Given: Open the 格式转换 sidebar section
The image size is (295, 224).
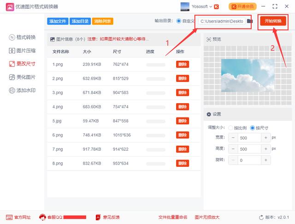Looking at the screenshot, I should click(22, 37).
